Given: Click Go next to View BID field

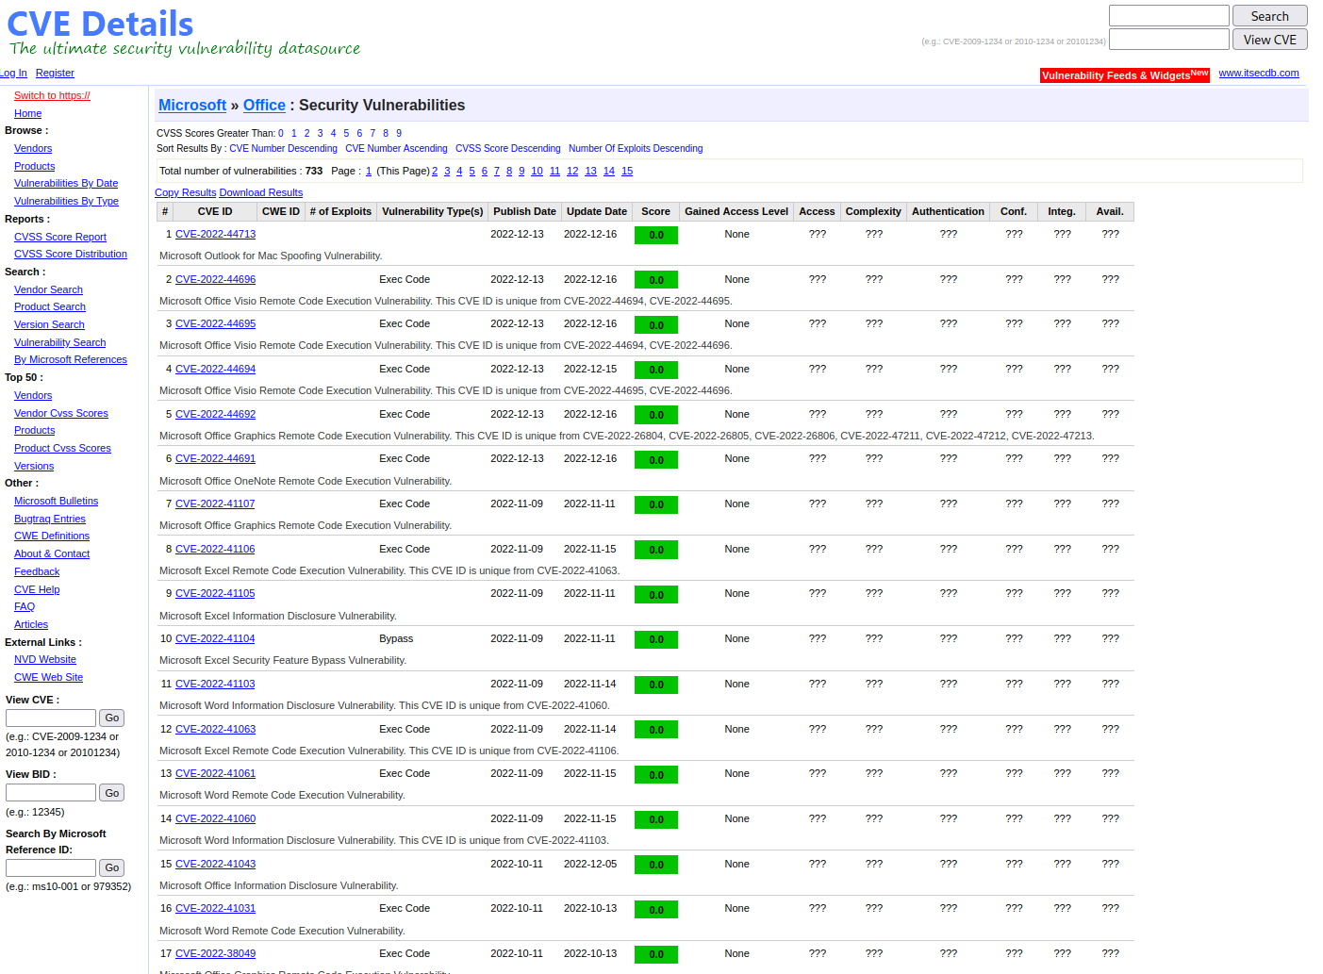Looking at the screenshot, I should coord(112,793).
